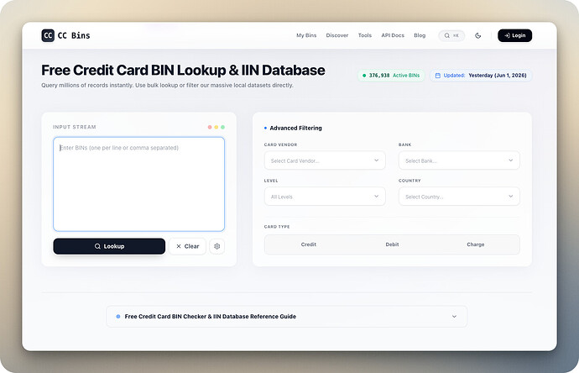The height and width of the screenshot is (373, 579).
Task: Click the green Active BINs status dot
Action: coord(364,76)
